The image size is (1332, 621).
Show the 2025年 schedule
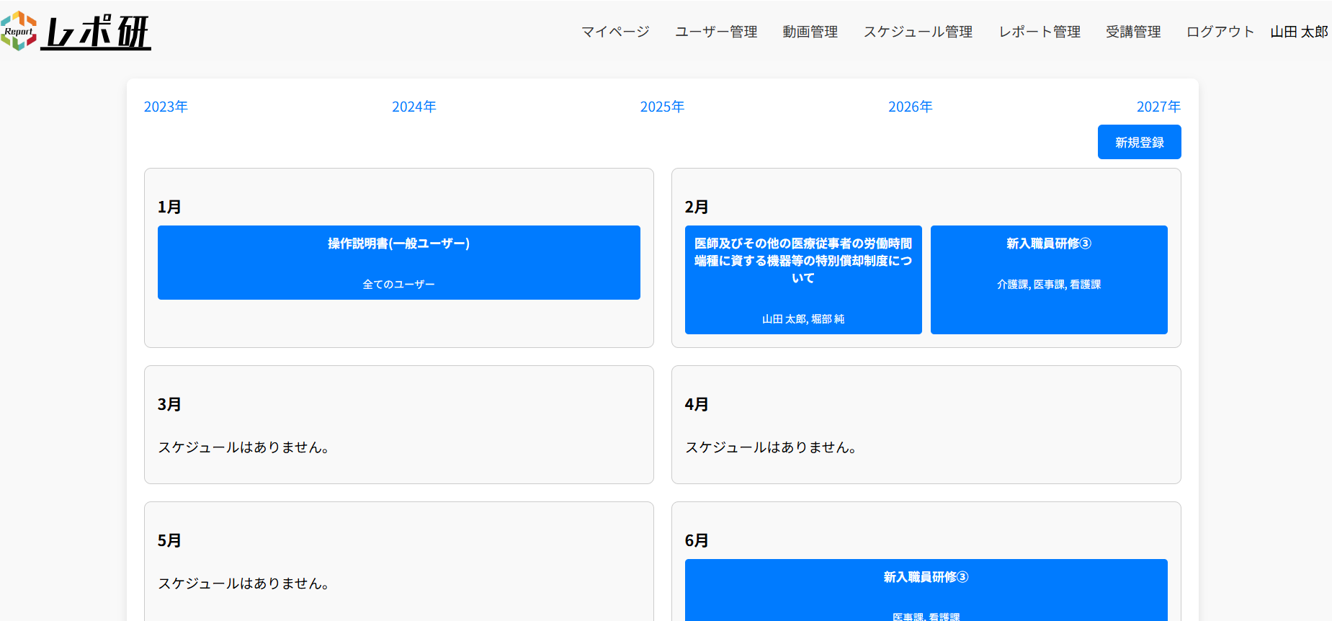662,107
